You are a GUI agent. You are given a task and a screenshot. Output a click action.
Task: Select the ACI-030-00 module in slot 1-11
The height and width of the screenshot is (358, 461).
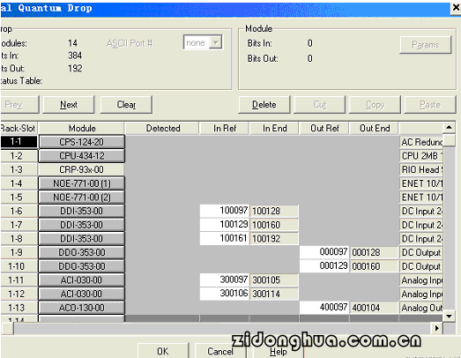click(82, 280)
